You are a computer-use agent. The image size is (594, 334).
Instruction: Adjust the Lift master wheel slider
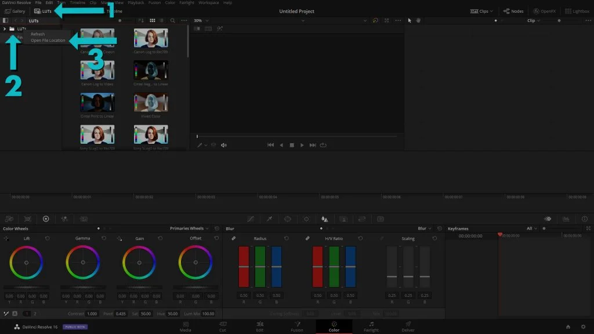[27, 287]
